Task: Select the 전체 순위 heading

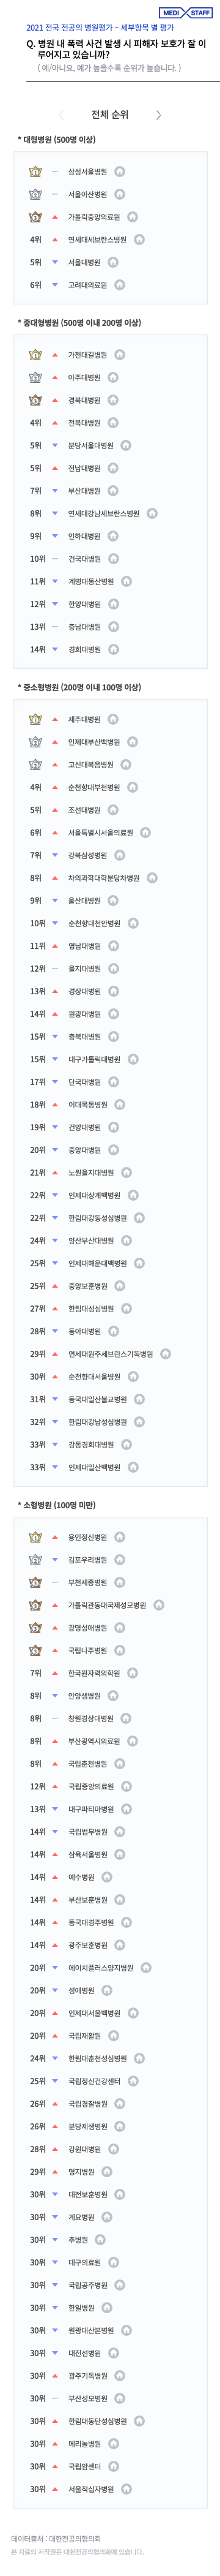Action: point(109,115)
